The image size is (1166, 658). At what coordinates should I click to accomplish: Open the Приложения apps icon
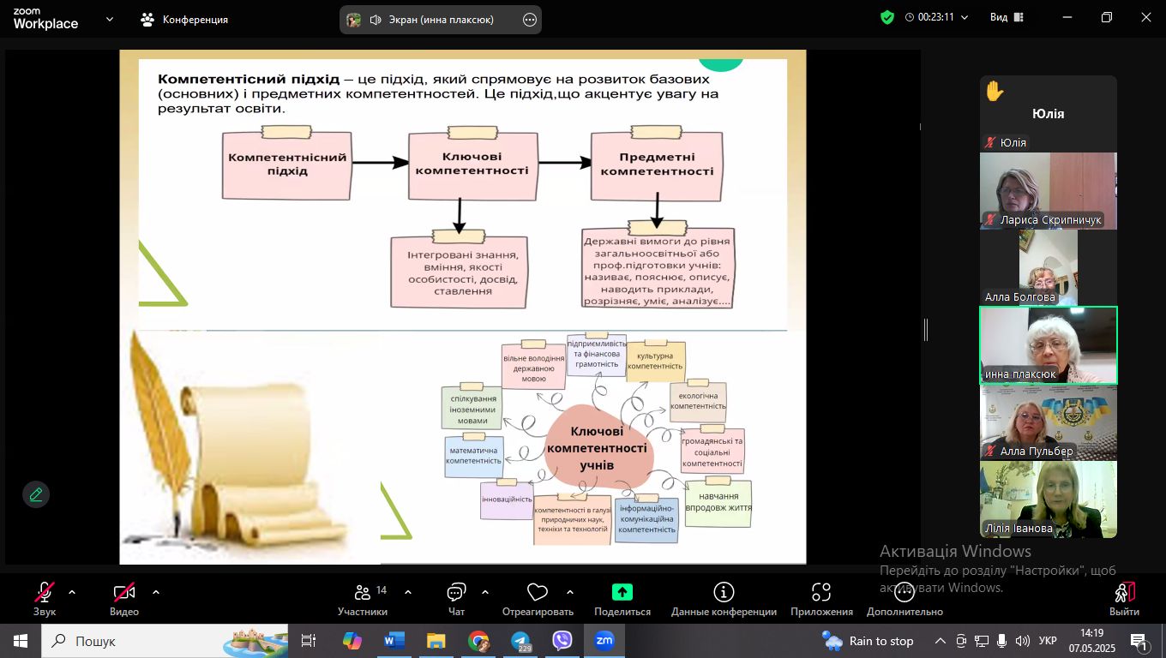821,599
